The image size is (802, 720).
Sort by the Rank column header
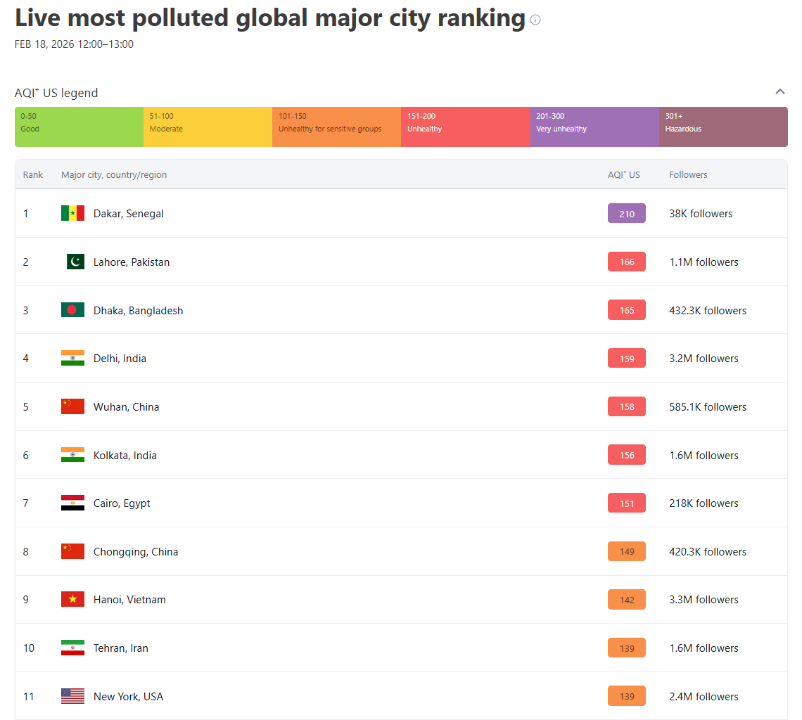coord(32,174)
